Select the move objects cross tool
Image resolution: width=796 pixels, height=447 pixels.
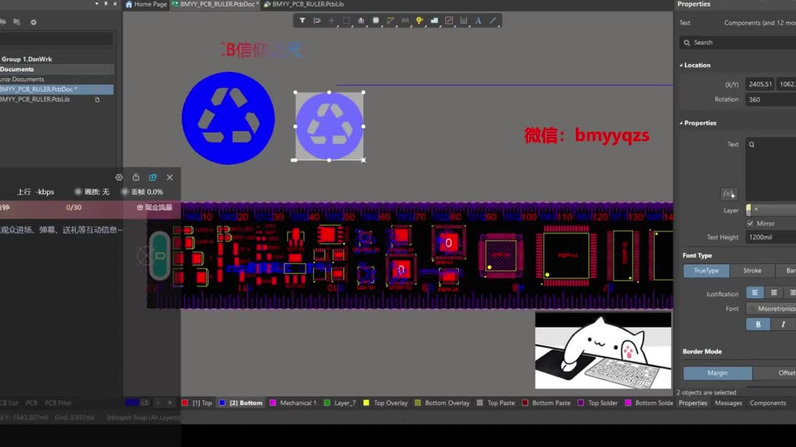tap(331, 20)
